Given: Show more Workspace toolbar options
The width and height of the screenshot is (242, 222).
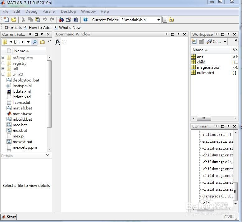Looking at the screenshot, I should pyautogui.click(x=236, y=40).
